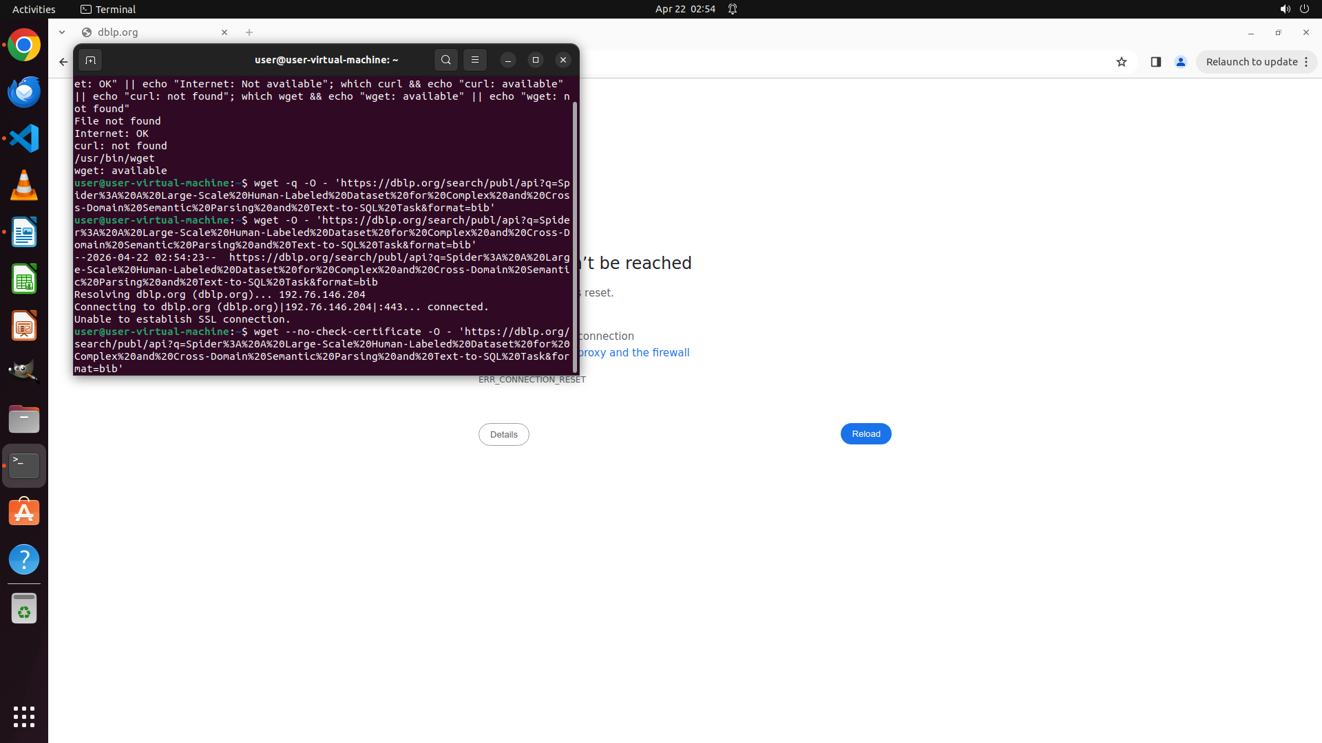Click the Details button
1322x743 pixels.
click(503, 434)
